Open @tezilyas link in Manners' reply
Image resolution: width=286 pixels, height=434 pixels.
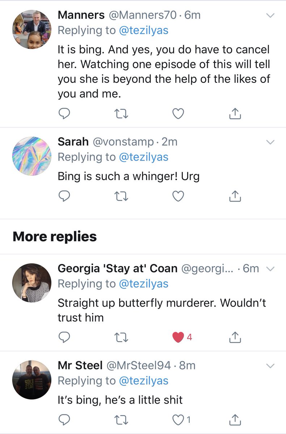[x=144, y=30]
